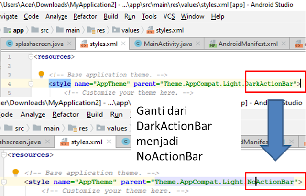Open the VCS menu
The image size is (306, 196).
(169, 17)
